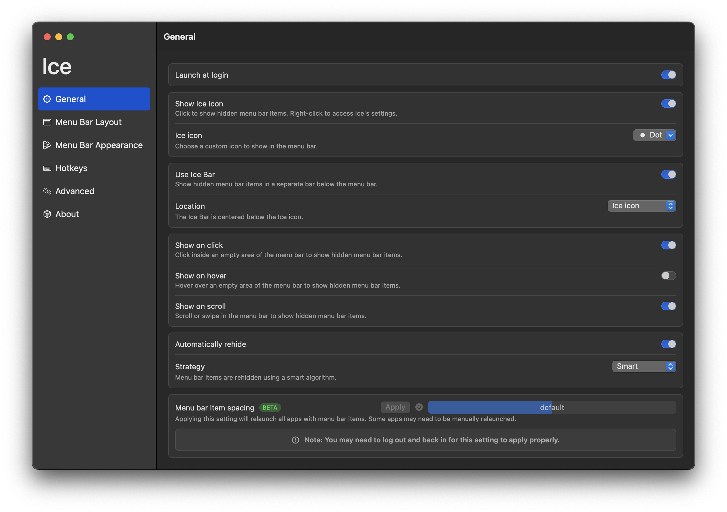Click the About cube icon

[47, 214]
